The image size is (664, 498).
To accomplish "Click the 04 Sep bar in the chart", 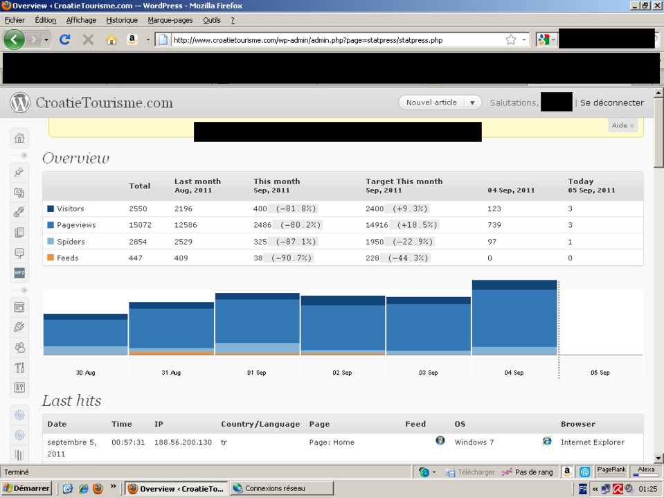I will [x=514, y=318].
